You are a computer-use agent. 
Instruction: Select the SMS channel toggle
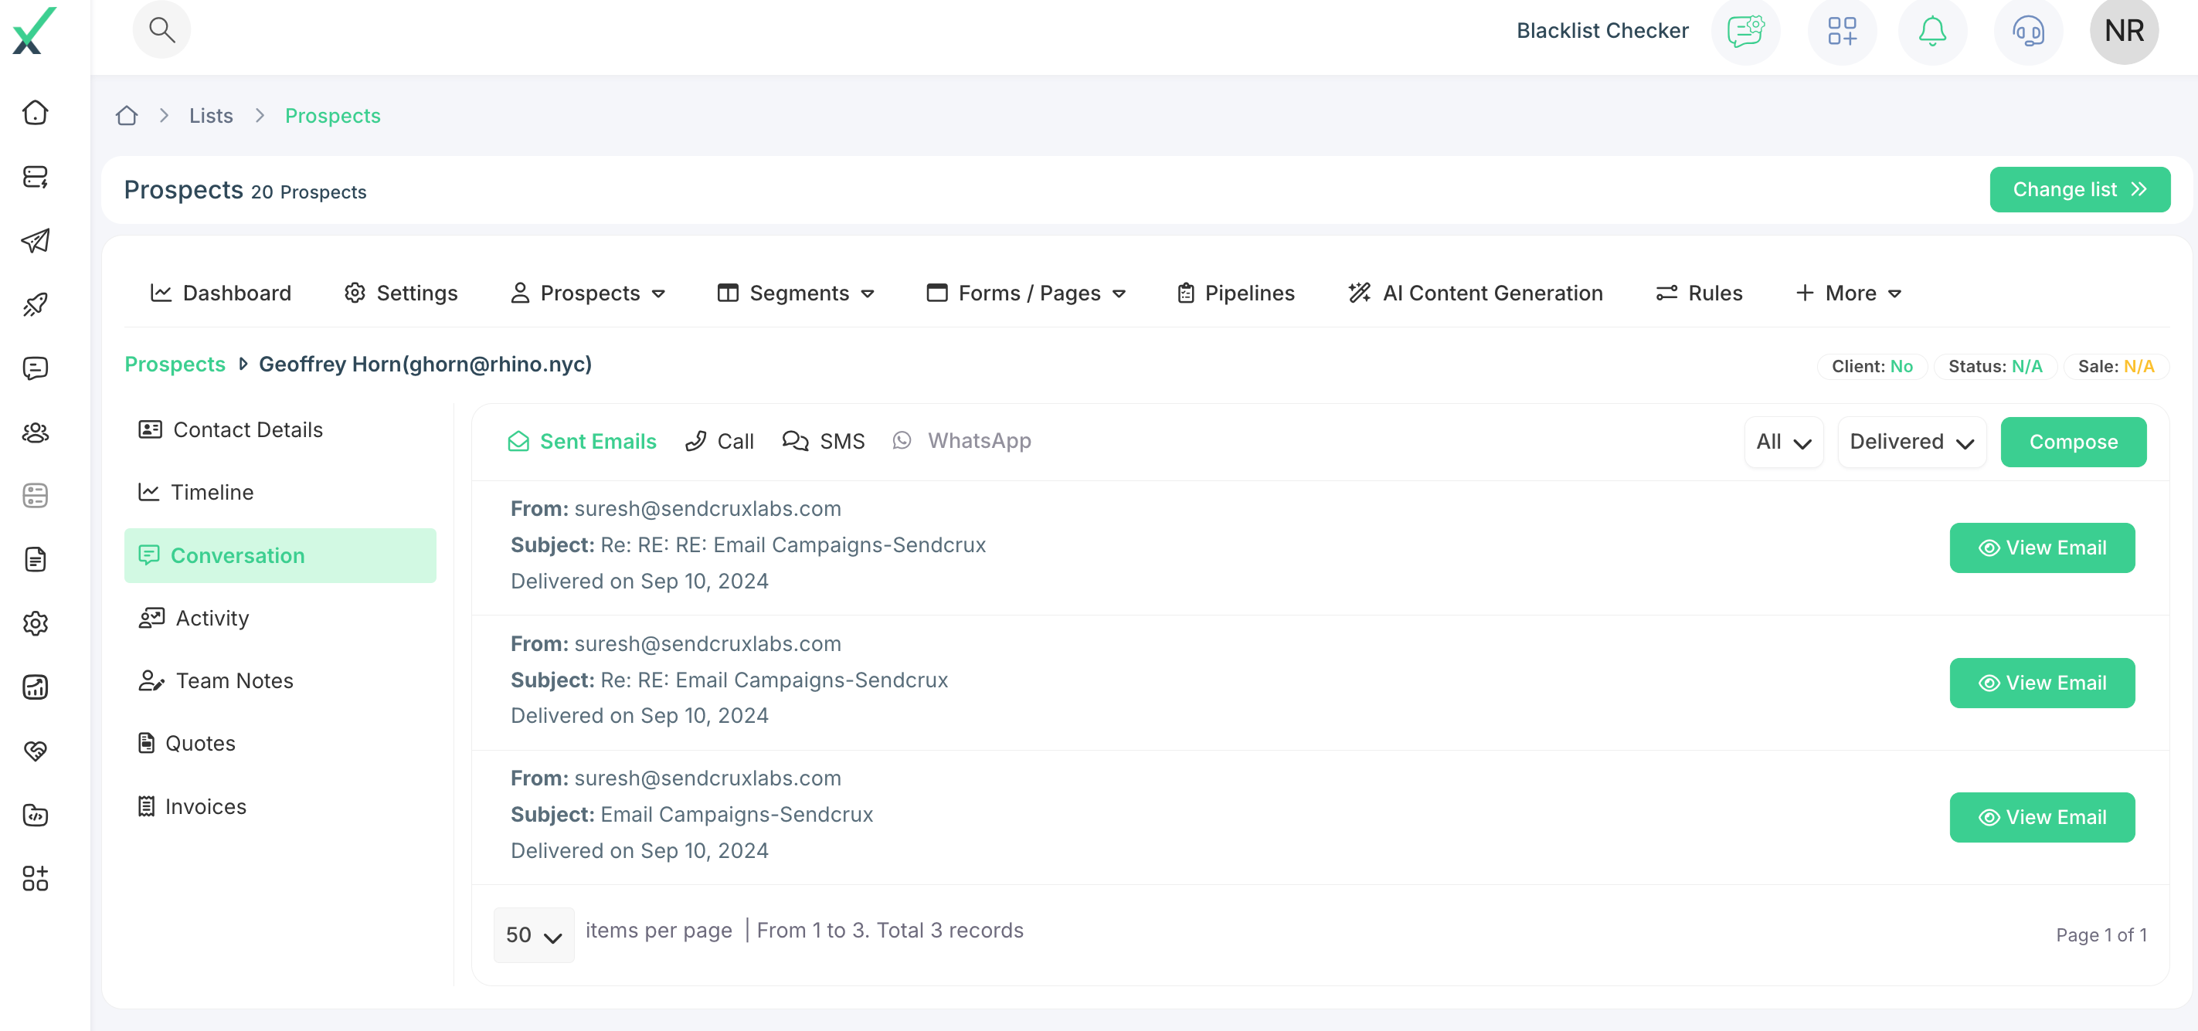[x=824, y=441]
